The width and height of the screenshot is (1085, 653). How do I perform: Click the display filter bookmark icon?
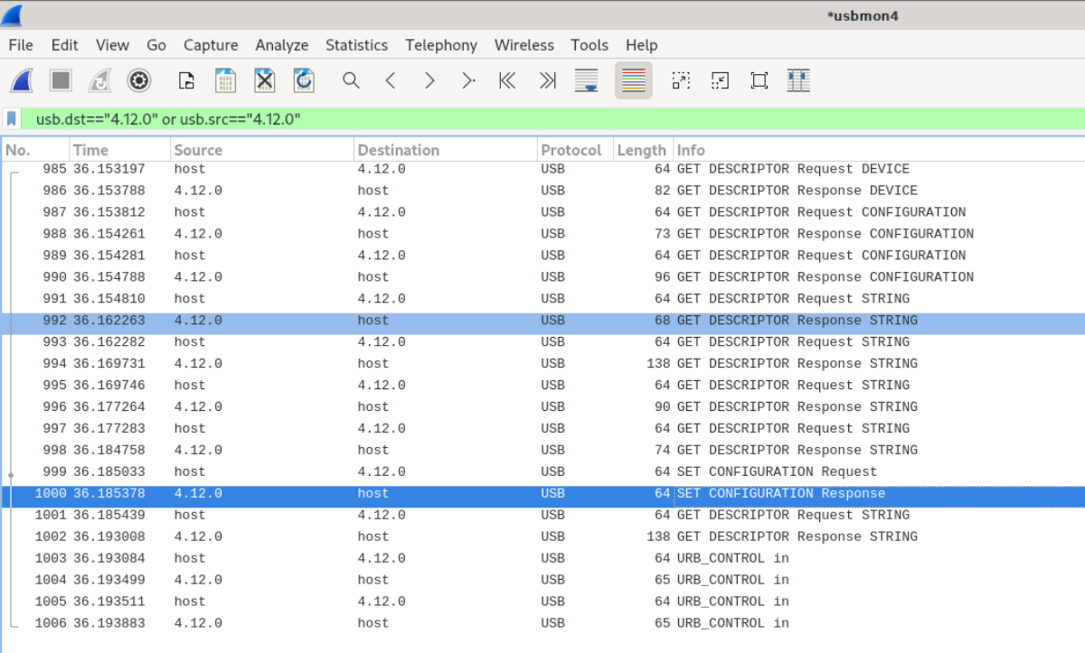(x=12, y=119)
